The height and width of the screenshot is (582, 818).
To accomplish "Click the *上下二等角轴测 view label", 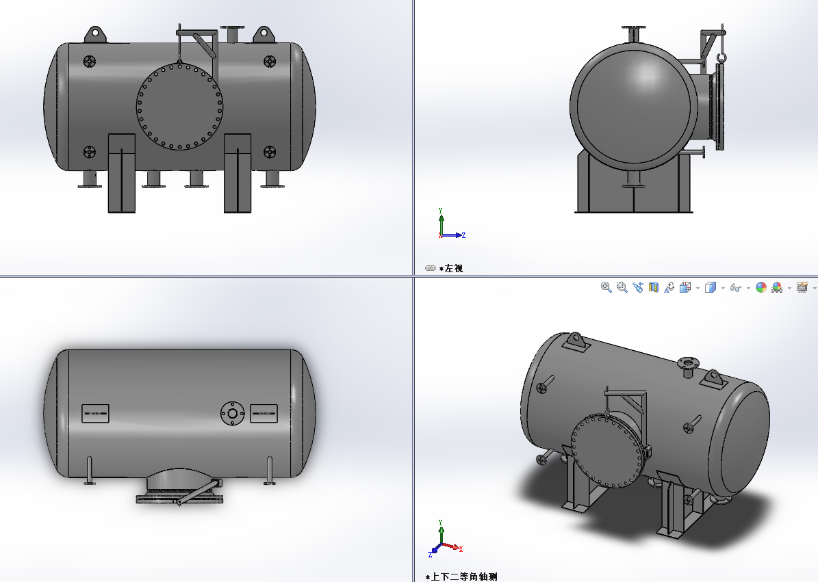I will coord(461,577).
